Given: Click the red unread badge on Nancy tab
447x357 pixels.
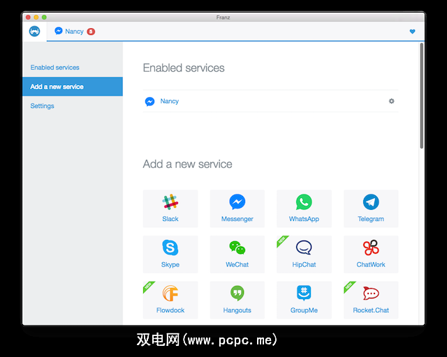Looking at the screenshot, I should pos(91,31).
